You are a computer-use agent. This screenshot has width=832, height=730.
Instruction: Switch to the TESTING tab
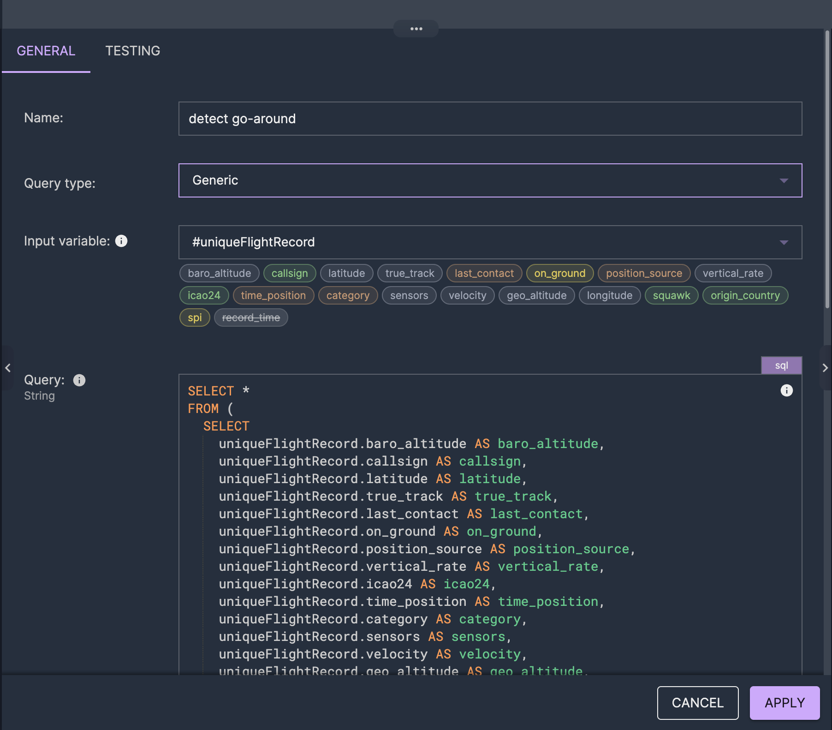point(133,51)
